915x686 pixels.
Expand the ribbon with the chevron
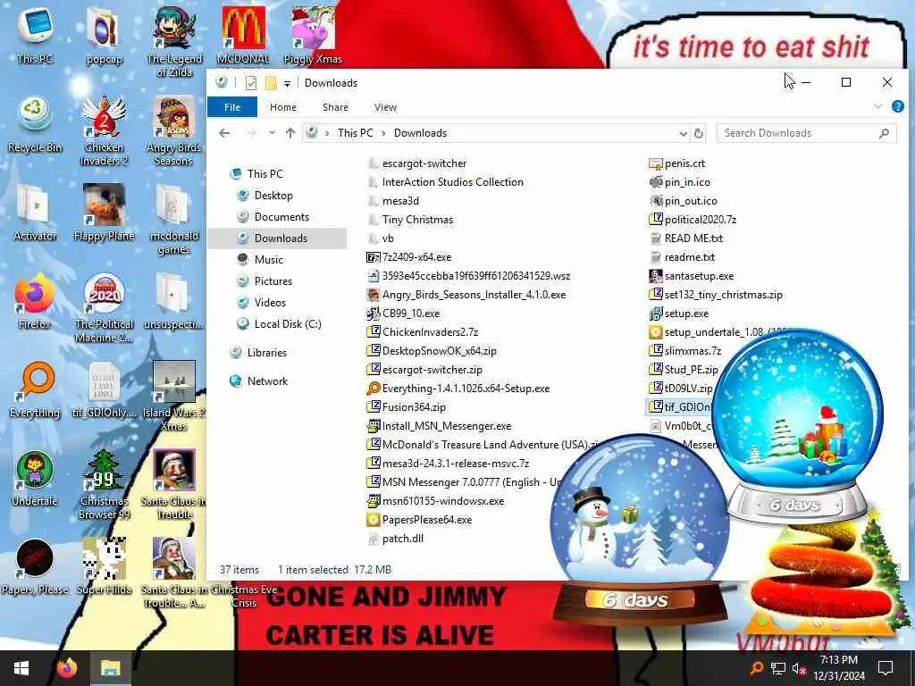(x=878, y=107)
